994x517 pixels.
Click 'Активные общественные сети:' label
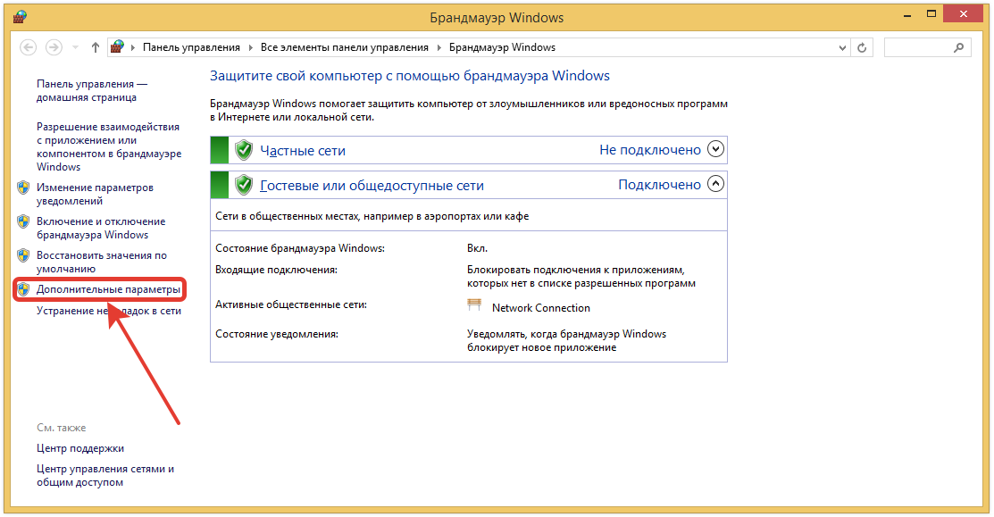click(x=291, y=304)
